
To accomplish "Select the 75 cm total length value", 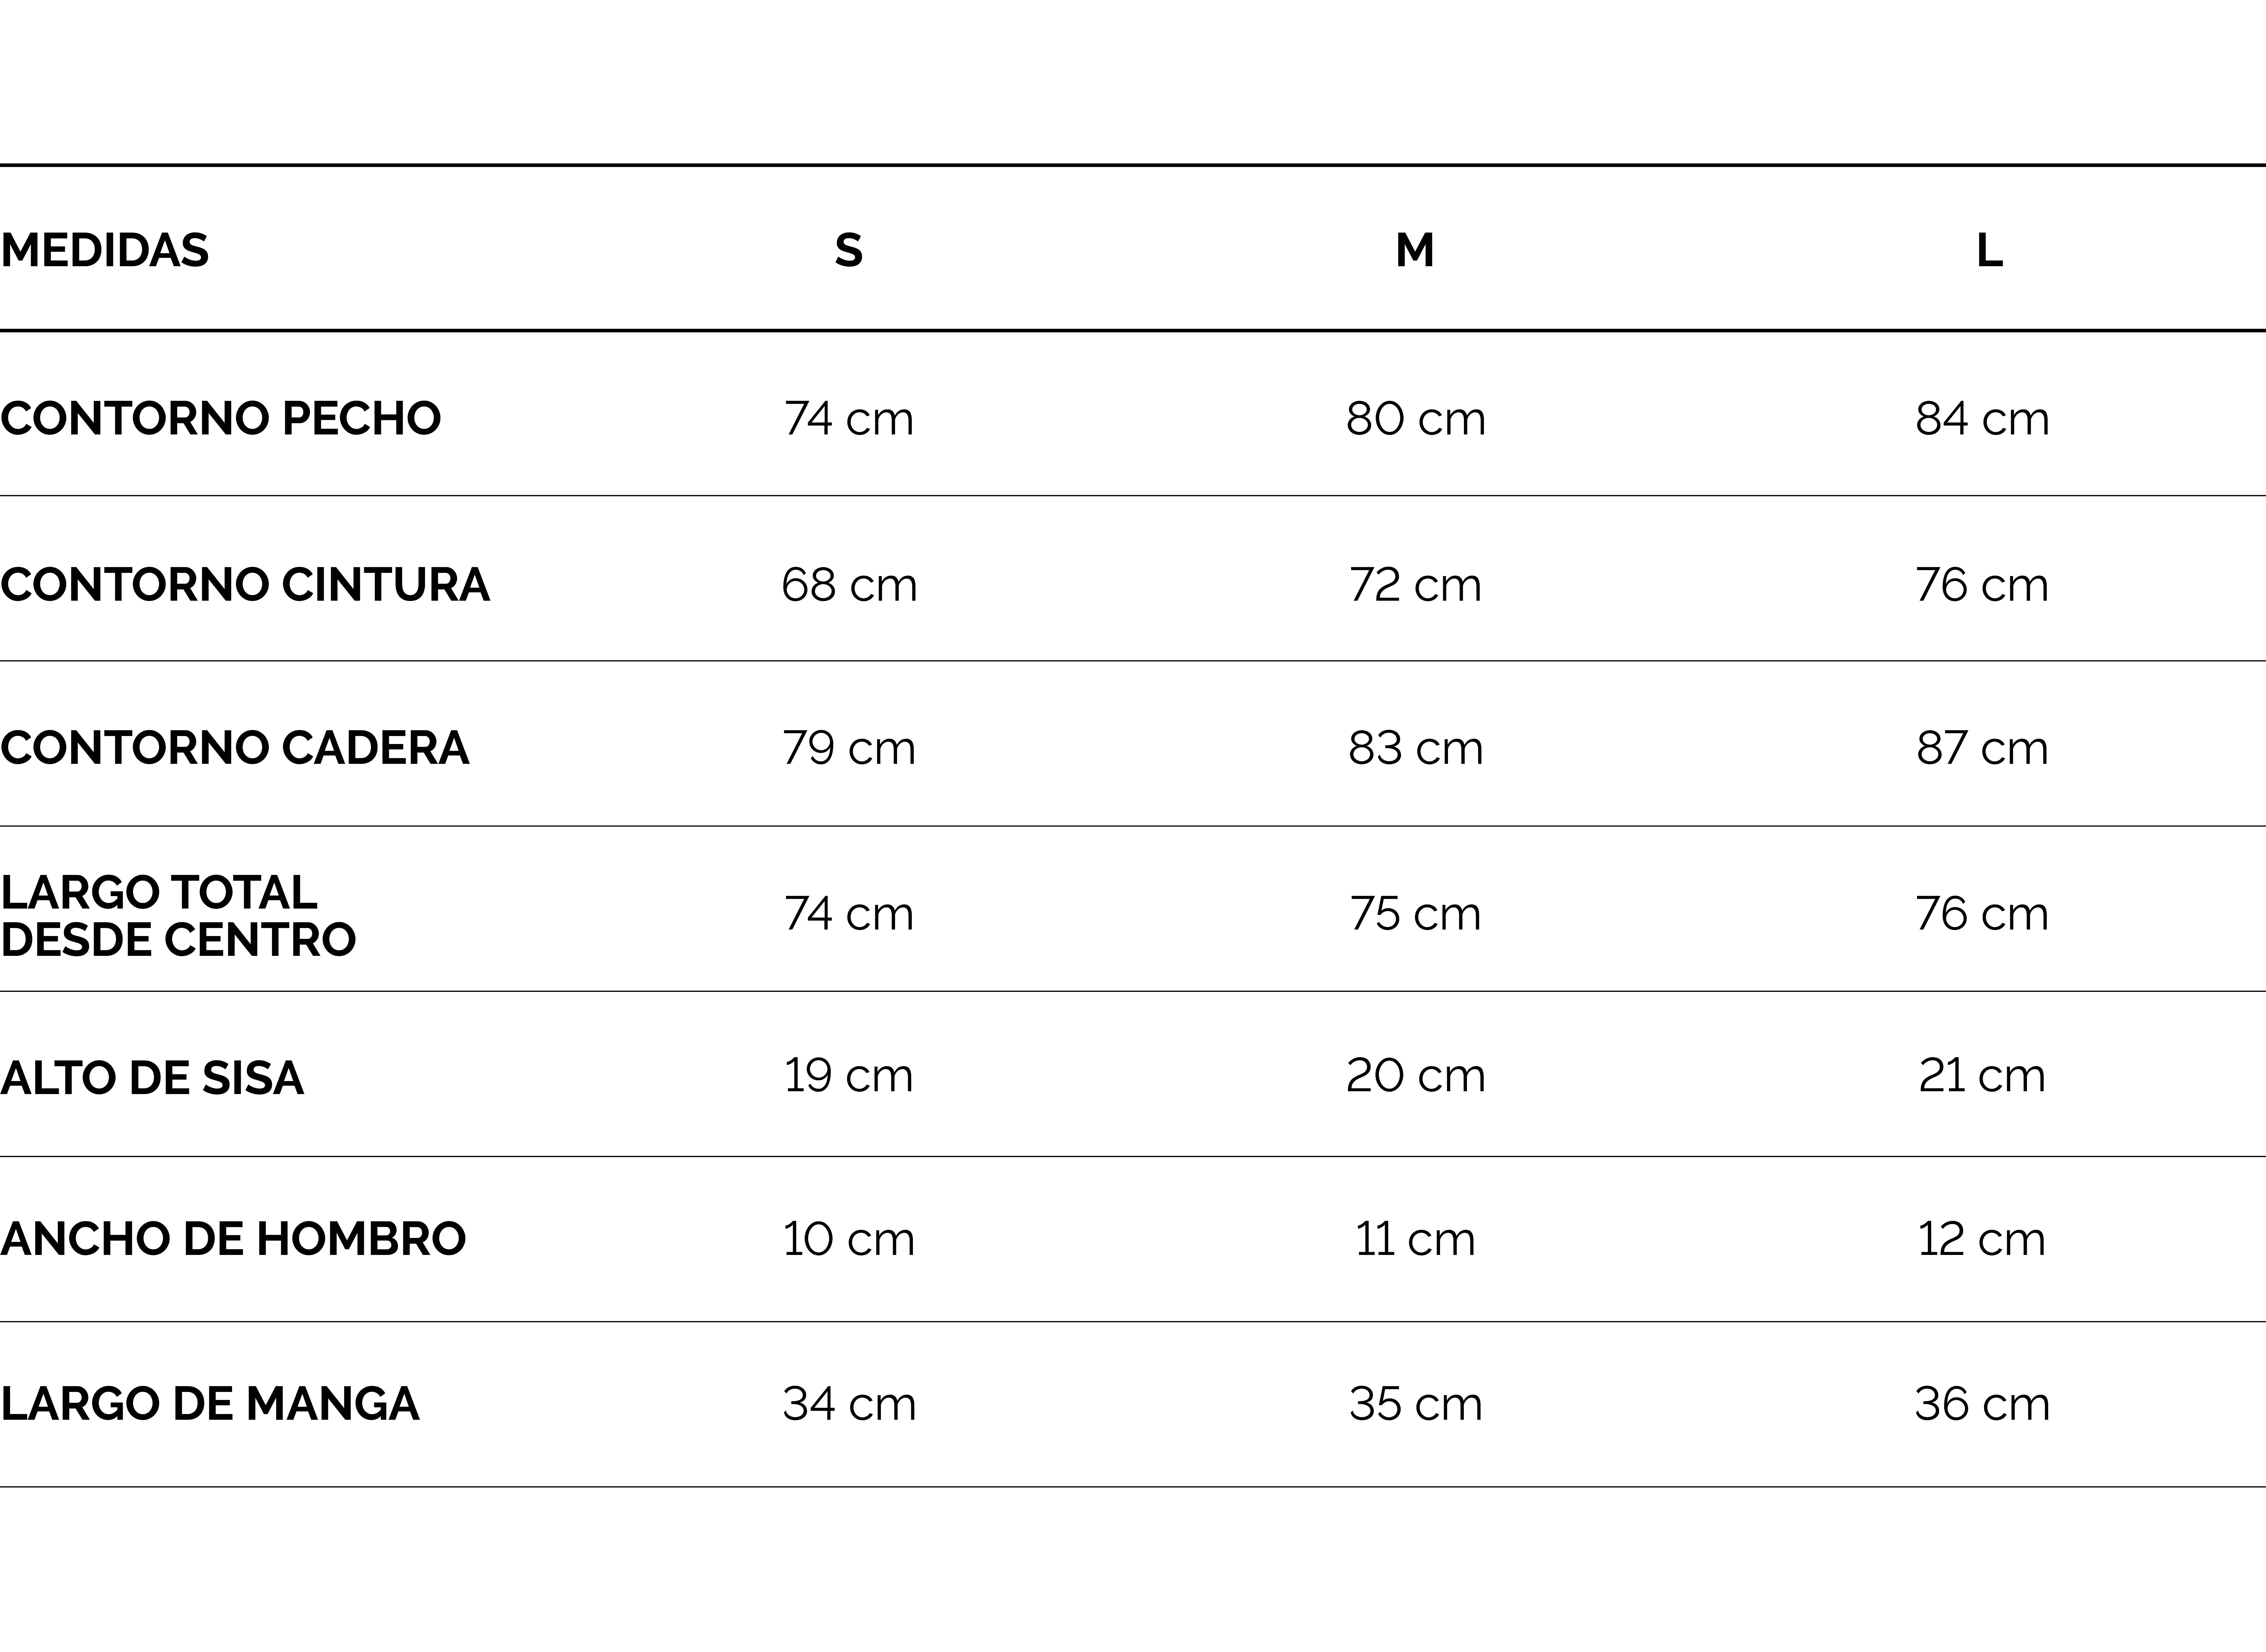I will pos(1415,913).
